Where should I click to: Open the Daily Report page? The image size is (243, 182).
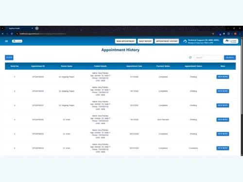(145, 41)
